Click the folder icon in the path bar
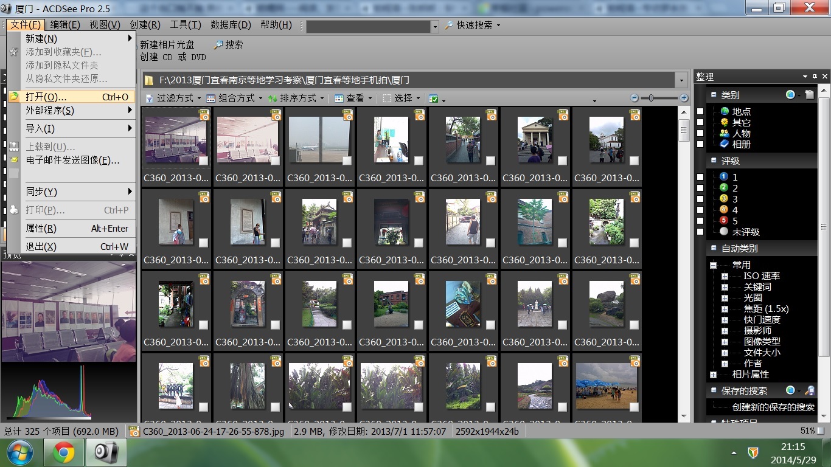831x467 pixels. point(149,80)
